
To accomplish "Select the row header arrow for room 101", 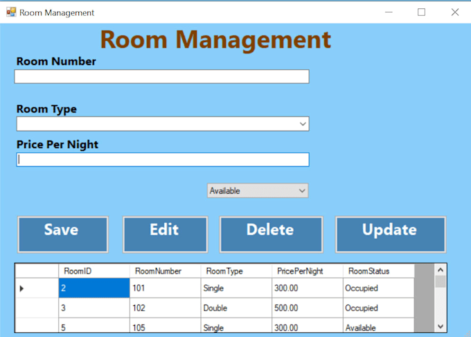I will pos(37,288).
